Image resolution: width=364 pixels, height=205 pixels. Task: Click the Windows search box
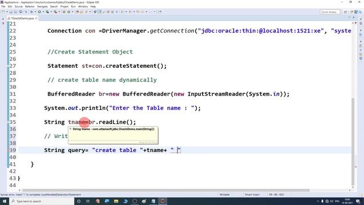point(42,201)
